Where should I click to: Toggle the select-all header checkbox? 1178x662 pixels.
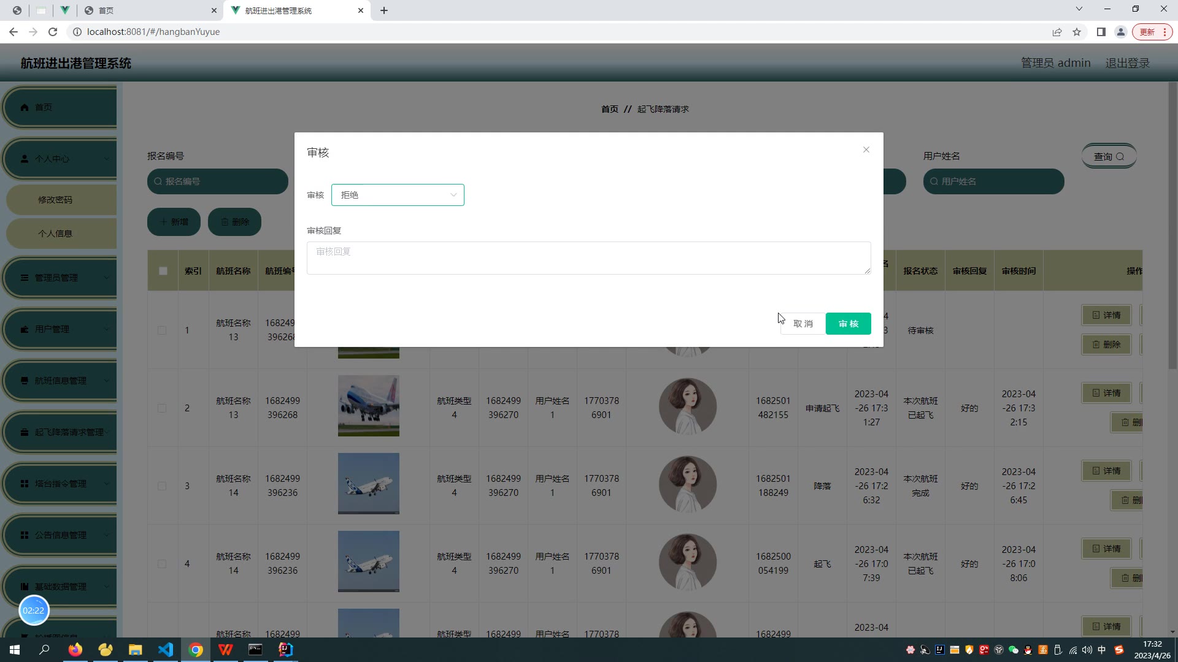[163, 271]
